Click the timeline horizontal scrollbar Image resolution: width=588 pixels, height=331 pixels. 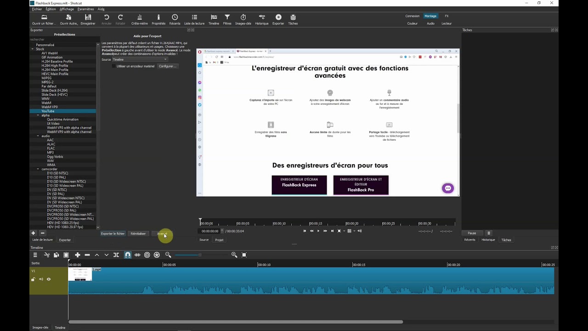point(236,322)
